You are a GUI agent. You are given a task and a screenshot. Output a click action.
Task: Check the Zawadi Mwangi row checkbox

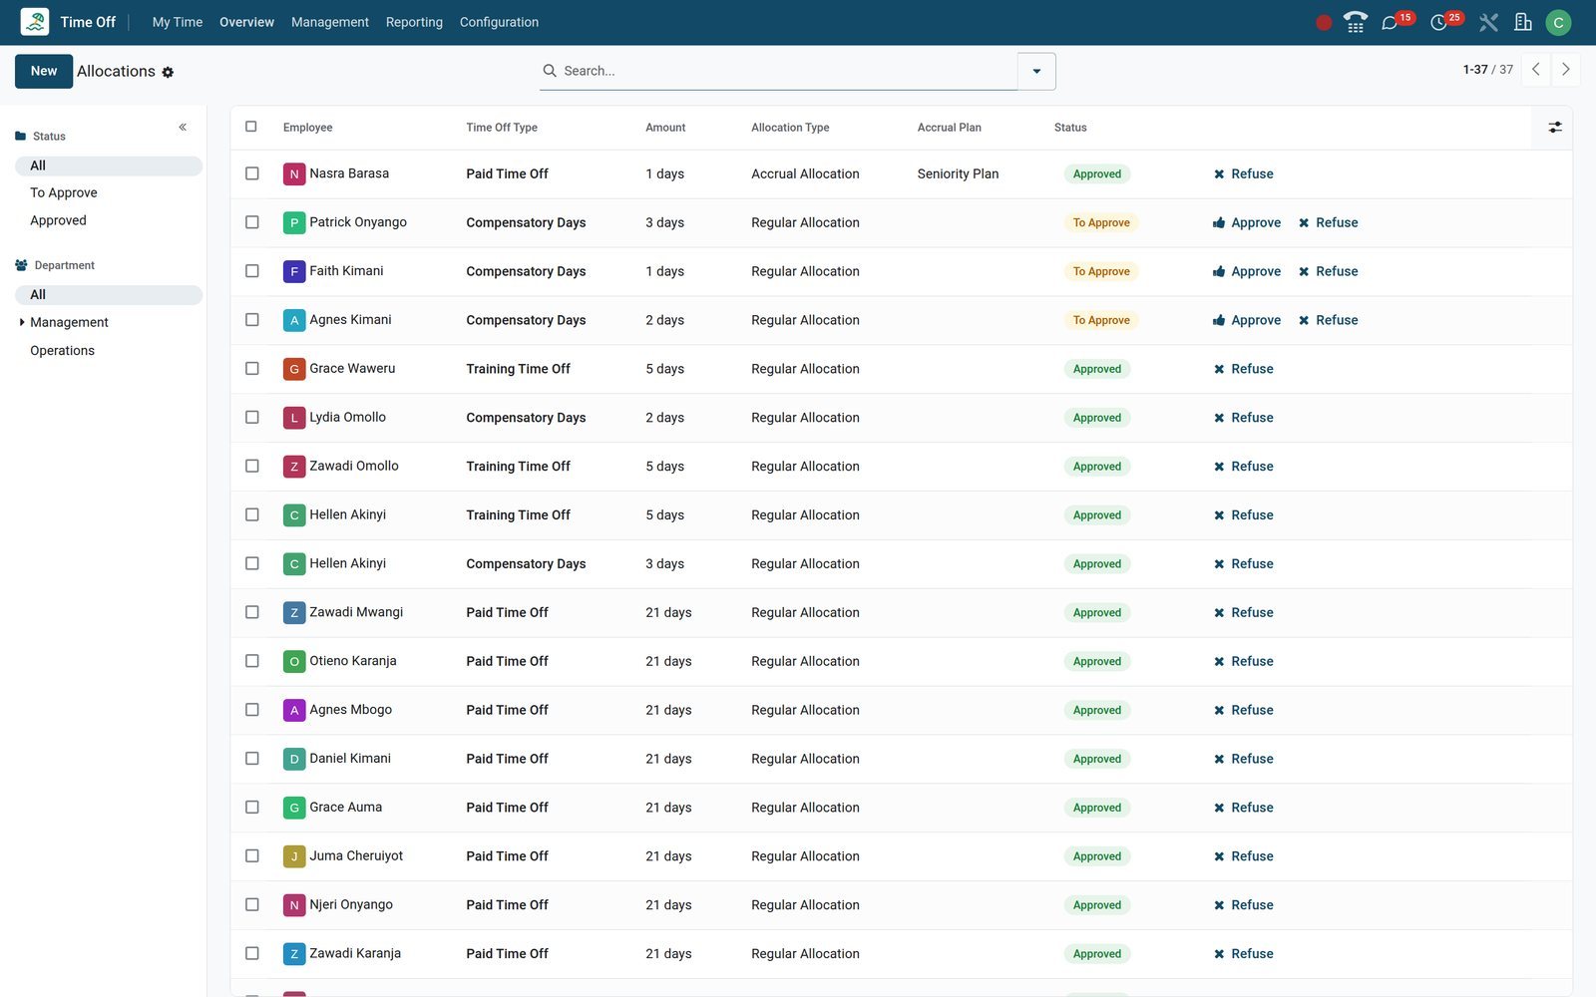252,612
